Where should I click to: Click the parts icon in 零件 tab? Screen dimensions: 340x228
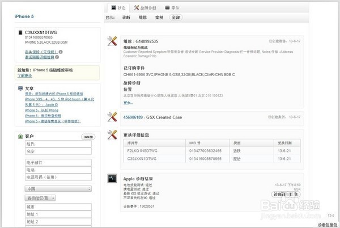(167, 8)
